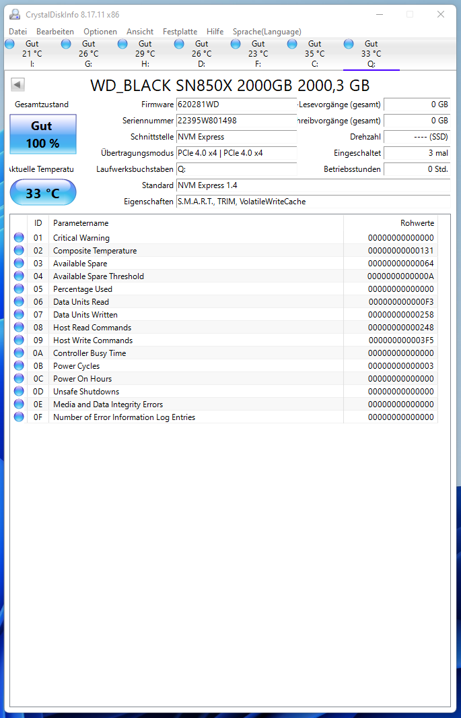Screen dimensions: 461x718
Task: Select drive H: status orb
Action: 122,44
